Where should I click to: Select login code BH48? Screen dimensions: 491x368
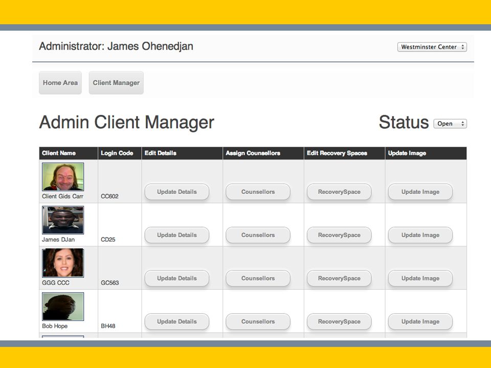coord(108,326)
